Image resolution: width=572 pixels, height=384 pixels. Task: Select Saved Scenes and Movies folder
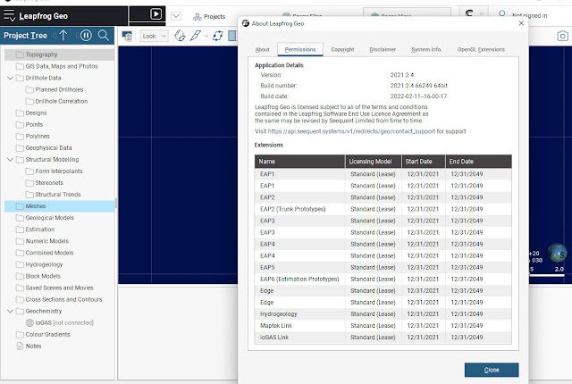click(x=55, y=288)
